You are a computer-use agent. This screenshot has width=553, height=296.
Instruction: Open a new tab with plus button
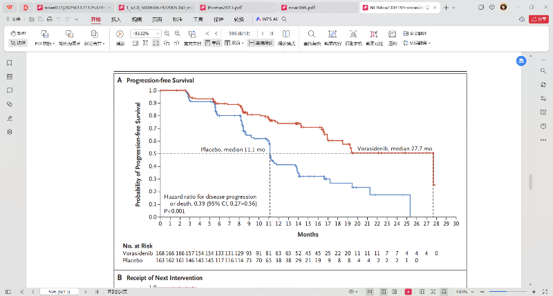(x=446, y=8)
